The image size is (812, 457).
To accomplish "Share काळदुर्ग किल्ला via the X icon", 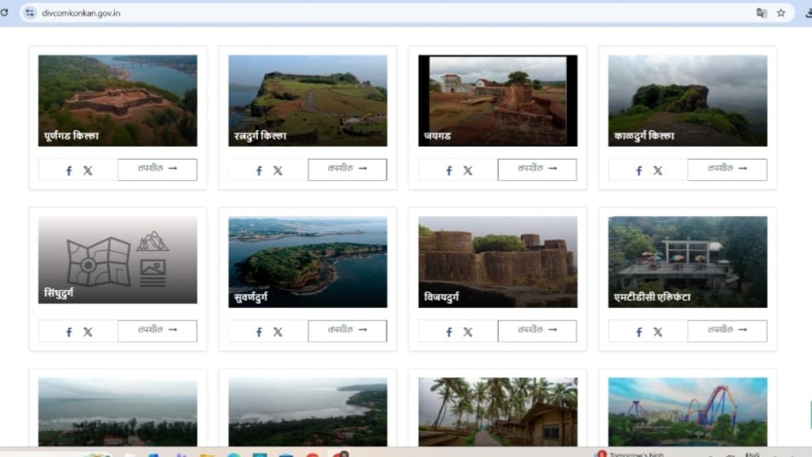I will pos(658,170).
